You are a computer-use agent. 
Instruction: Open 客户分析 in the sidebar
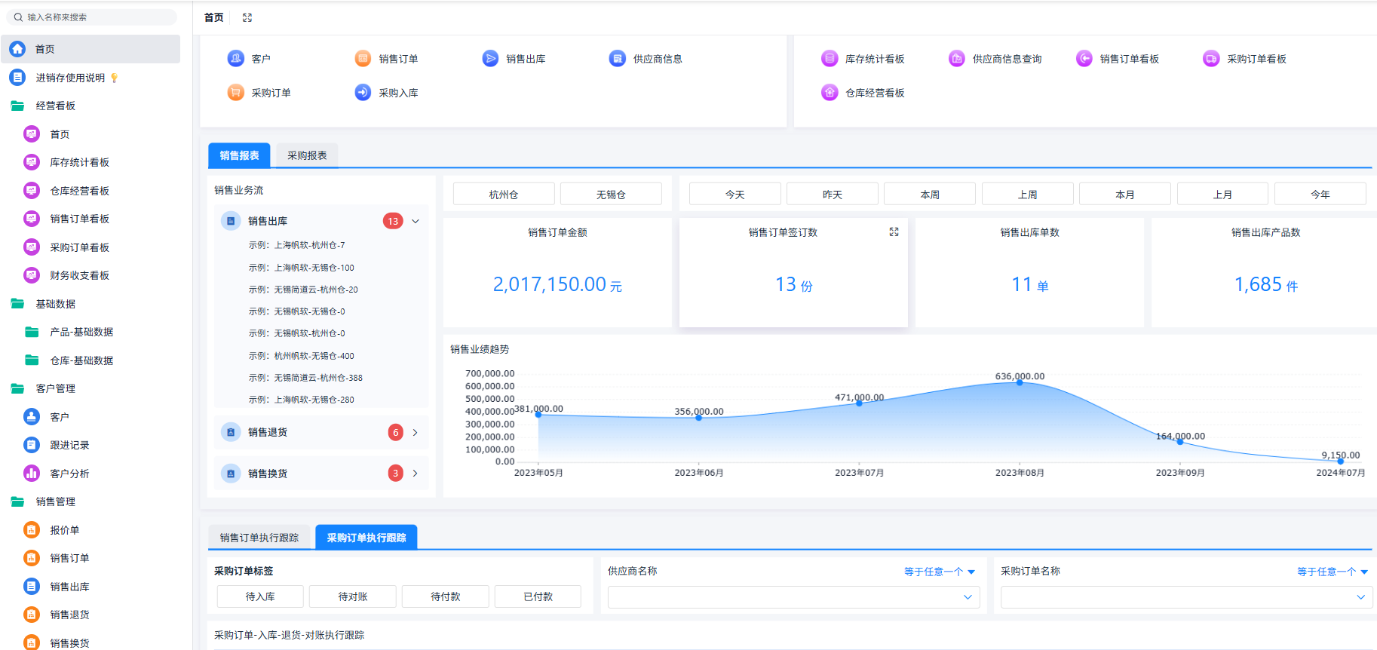69,474
